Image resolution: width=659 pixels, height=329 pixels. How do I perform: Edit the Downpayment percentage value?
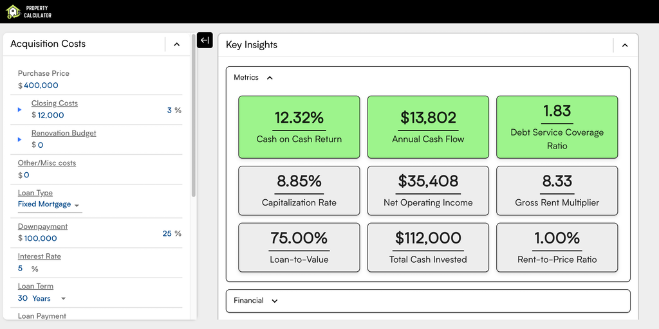click(167, 234)
